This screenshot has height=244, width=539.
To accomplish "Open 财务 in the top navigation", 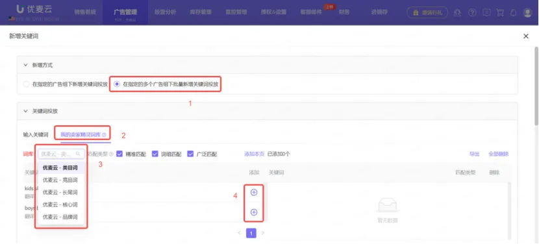I will pos(344,12).
